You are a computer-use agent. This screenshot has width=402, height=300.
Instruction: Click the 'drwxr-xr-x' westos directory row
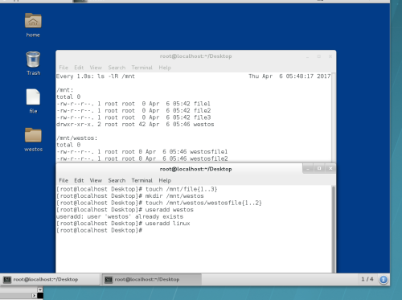click(135, 125)
